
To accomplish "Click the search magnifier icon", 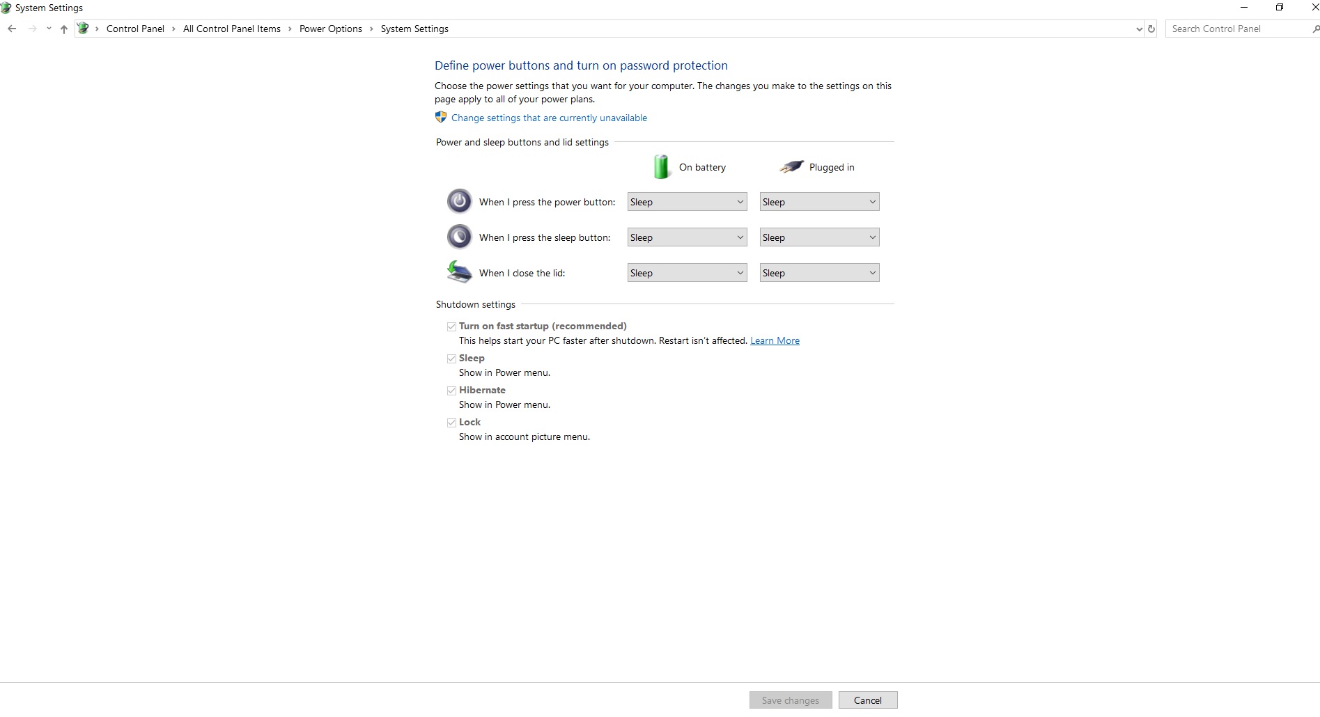I will [1315, 29].
